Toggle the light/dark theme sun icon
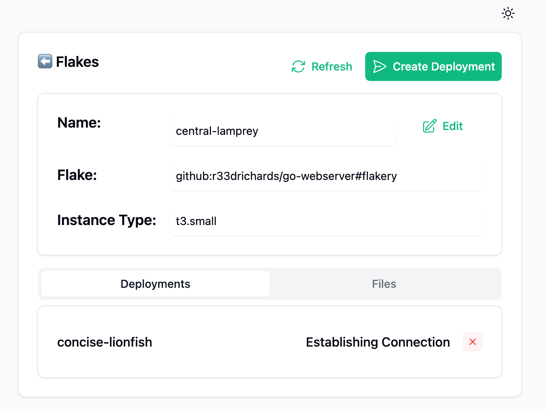 tap(508, 13)
